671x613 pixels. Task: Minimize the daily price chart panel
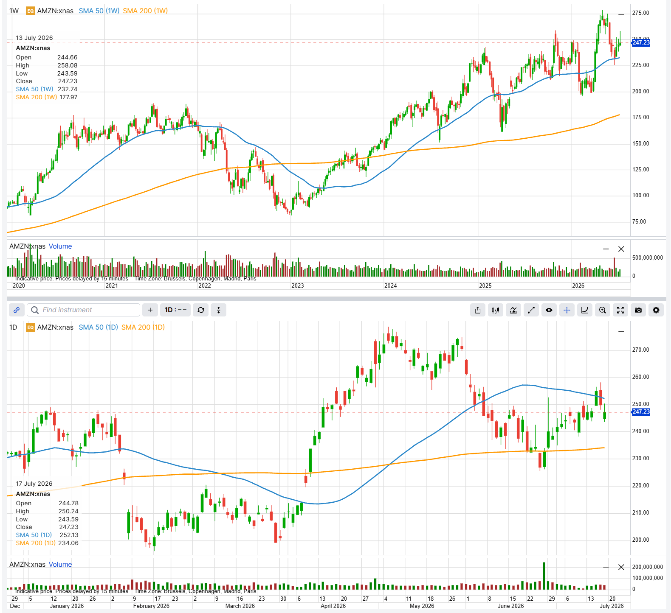pyautogui.click(x=621, y=331)
